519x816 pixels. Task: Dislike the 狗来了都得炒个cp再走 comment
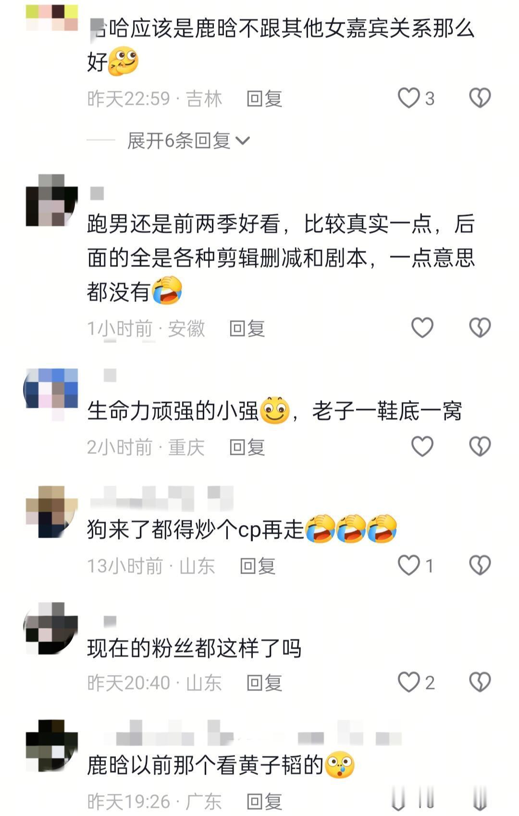pyautogui.click(x=480, y=565)
